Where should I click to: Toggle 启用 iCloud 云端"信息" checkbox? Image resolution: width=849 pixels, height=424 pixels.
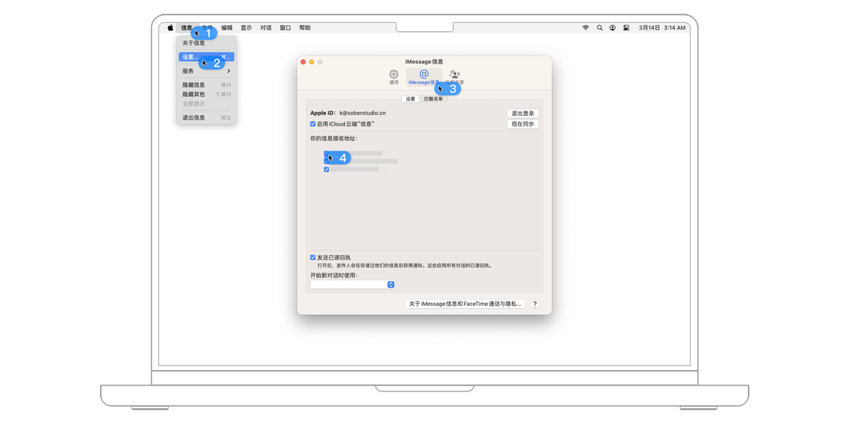pos(313,124)
